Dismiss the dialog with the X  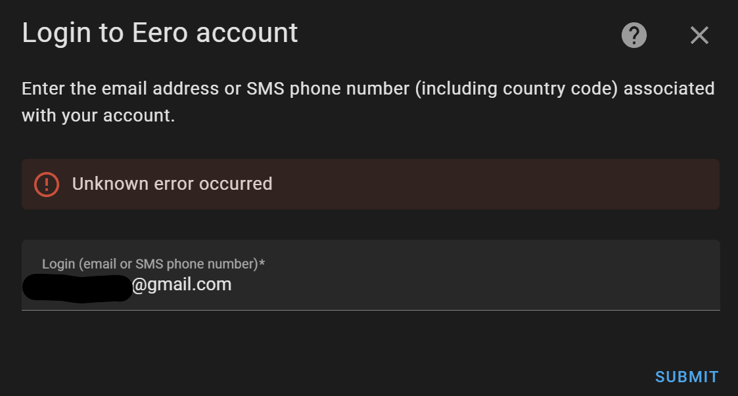(x=699, y=35)
